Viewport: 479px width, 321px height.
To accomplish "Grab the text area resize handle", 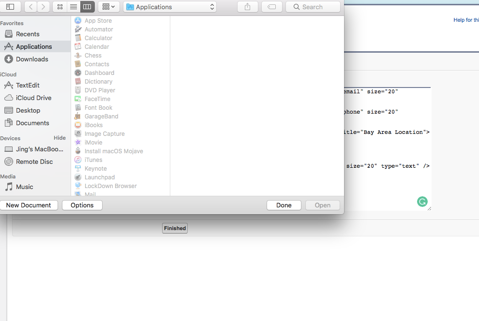I will (x=429, y=209).
